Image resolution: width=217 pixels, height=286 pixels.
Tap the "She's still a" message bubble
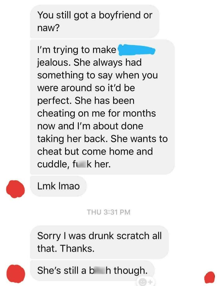click(92, 271)
